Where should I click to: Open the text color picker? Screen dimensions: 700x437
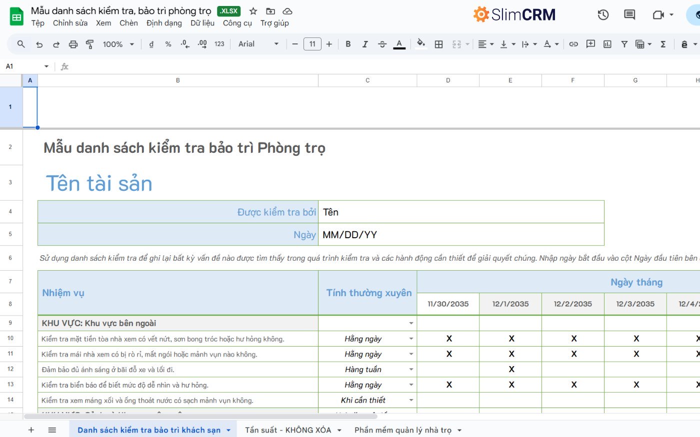[x=399, y=44]
